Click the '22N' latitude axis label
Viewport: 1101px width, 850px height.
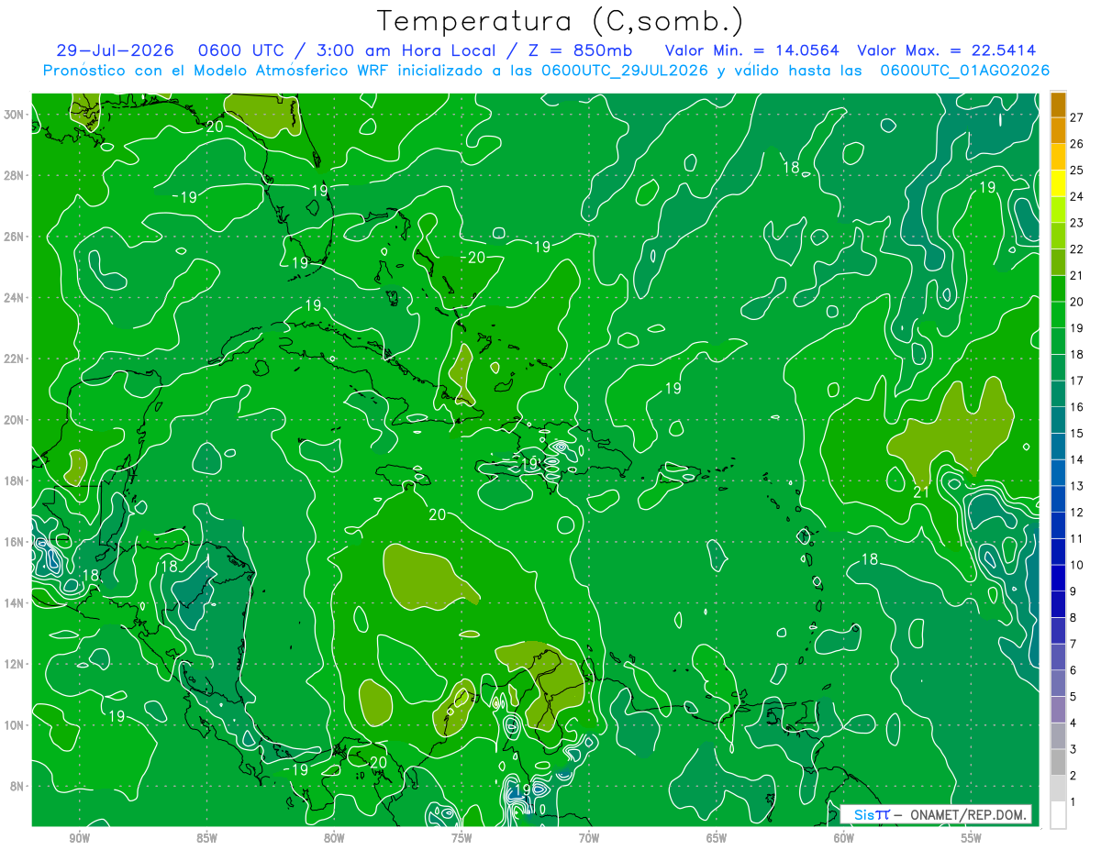14,359
